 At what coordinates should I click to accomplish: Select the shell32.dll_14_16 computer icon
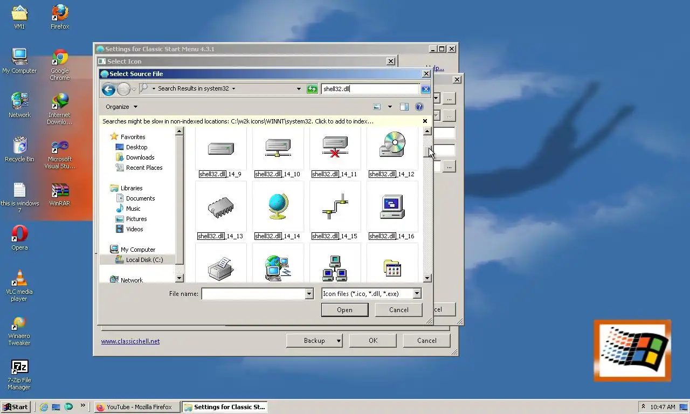(x=392, y=208)
